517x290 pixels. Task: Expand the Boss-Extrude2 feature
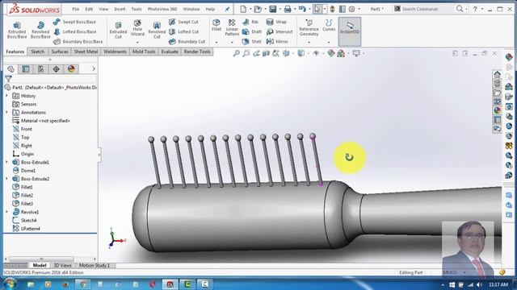click(6, 179)
